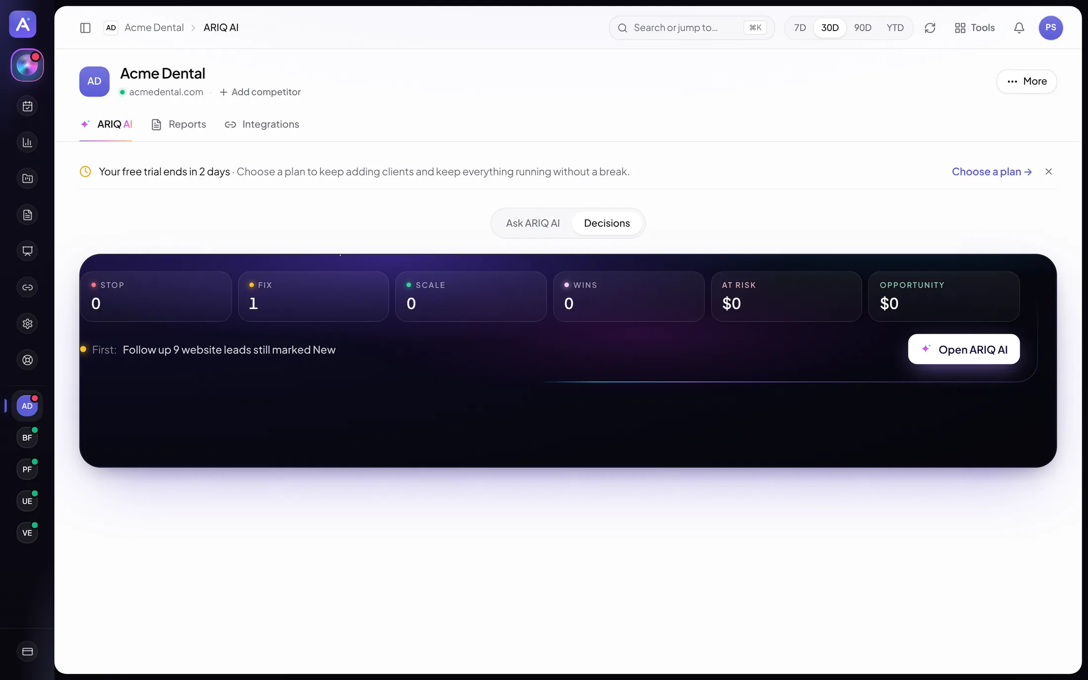This screenshot has height=680, width=1088.
Task: Switch to the Reports tab
Action: [x=179, y=124]
